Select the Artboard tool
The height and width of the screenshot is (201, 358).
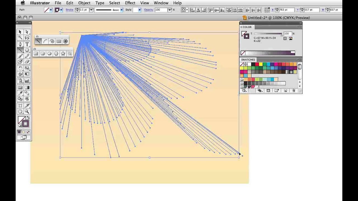pyautogui.click(x=20, y=106)
